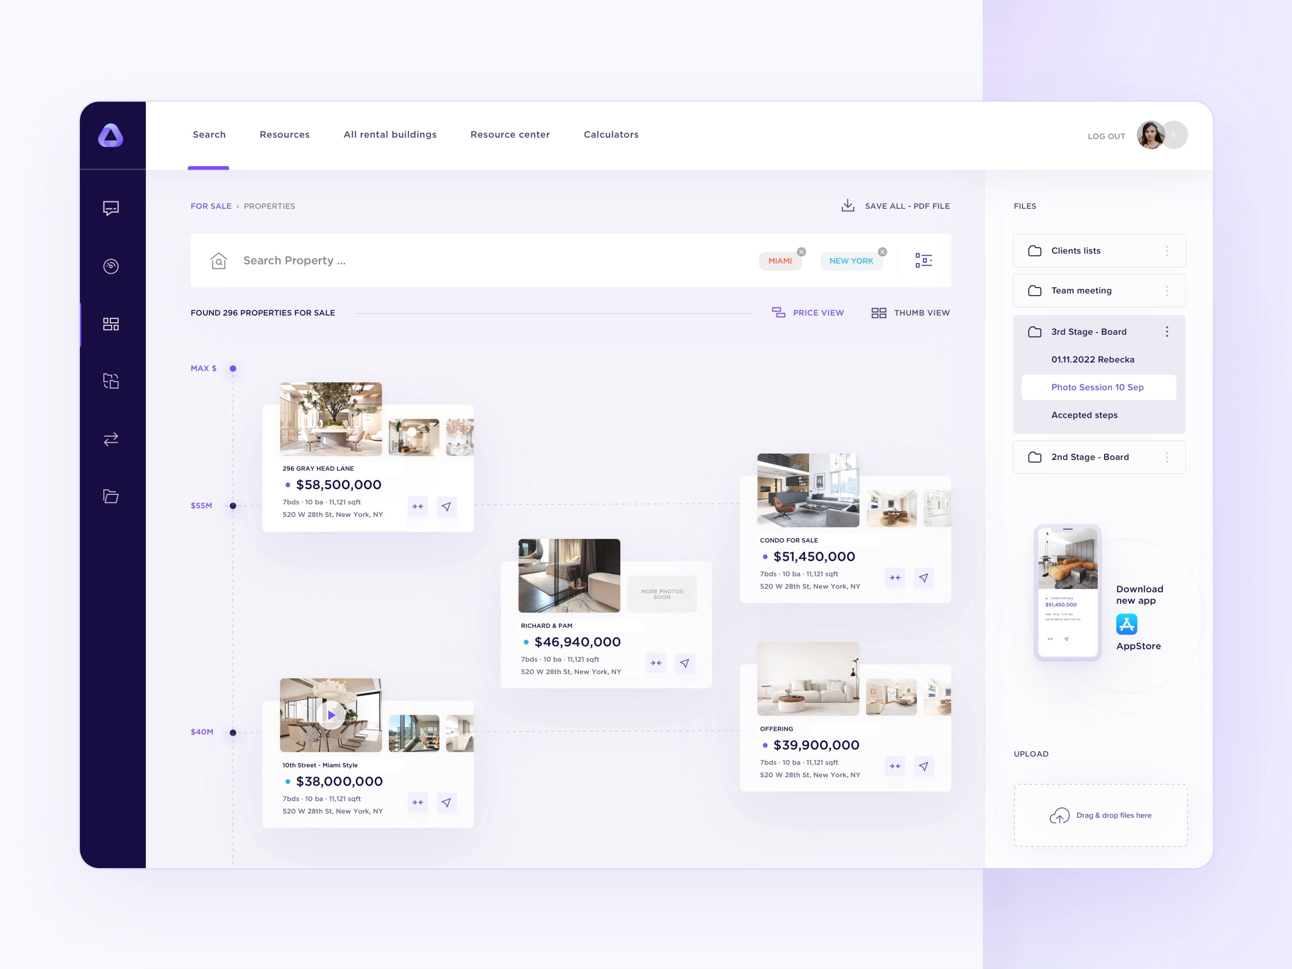The image size is (1292, 969).
Task: Open Clients lists options menu
Action: (1167, 251)
